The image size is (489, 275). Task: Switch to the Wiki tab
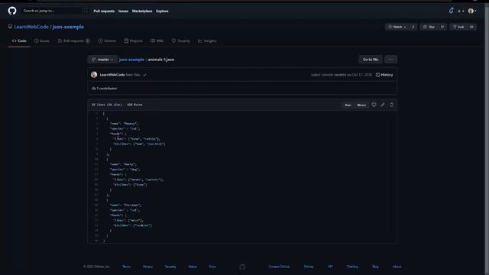(157, 40)
